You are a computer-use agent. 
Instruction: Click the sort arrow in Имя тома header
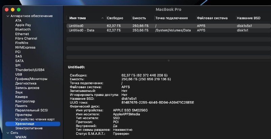click(103, 18)
